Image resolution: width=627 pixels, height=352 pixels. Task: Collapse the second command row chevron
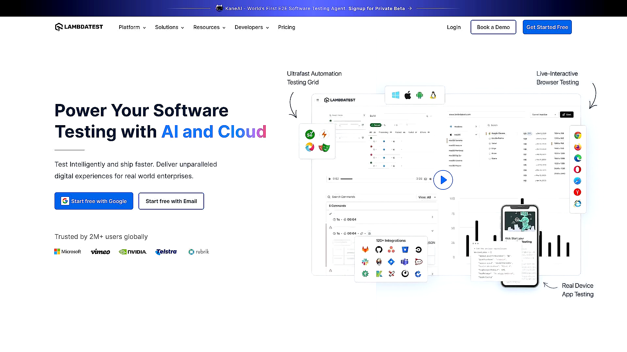(432, 231)
